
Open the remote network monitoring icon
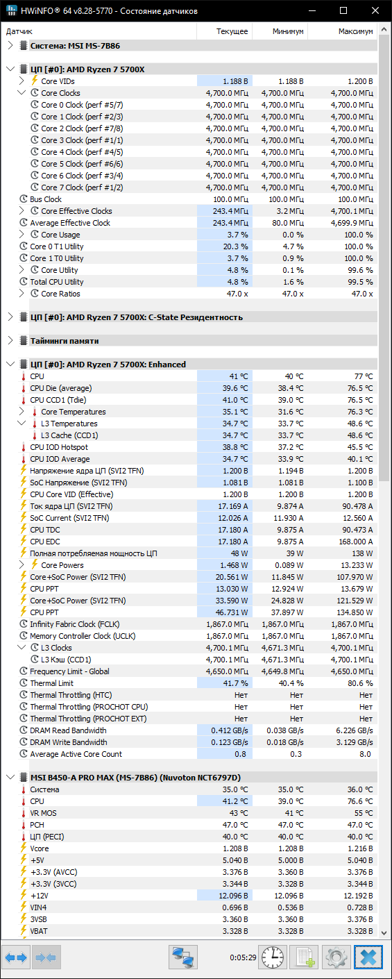tap(183, 957)
